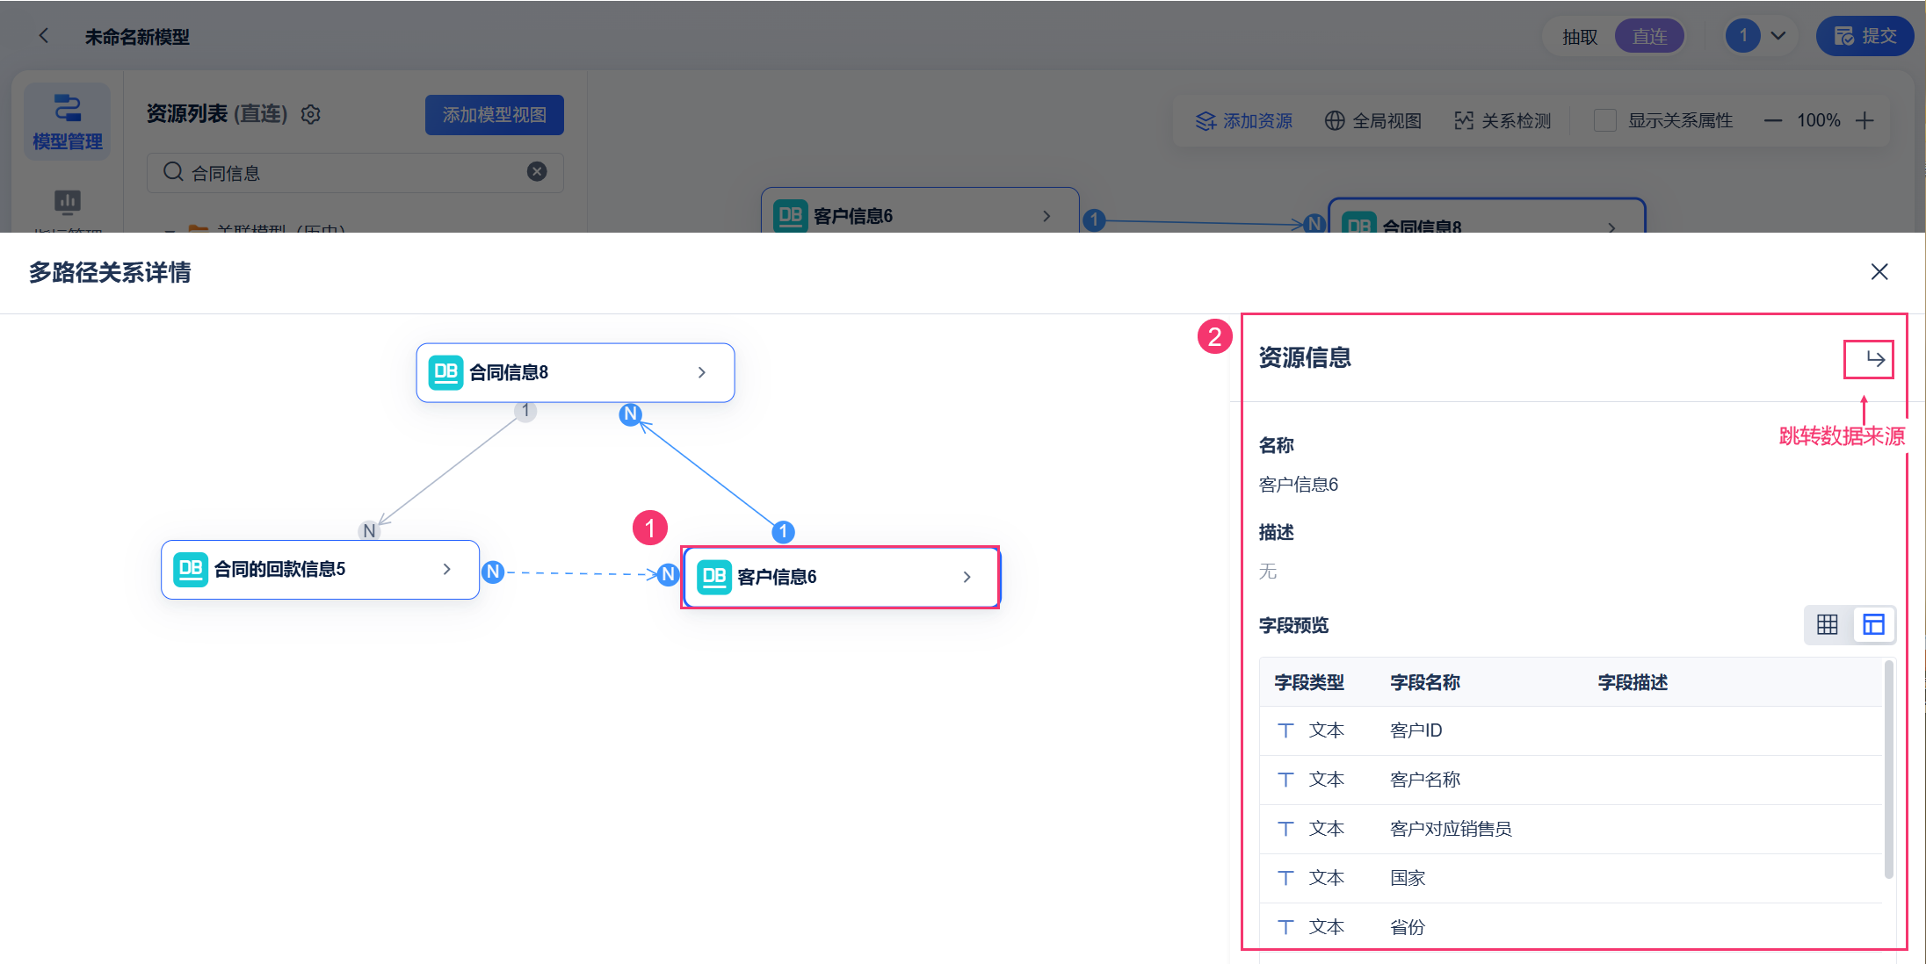
Task: Go back using the top-left arrow
Action: pyautogui.click(x=44, y=36)
